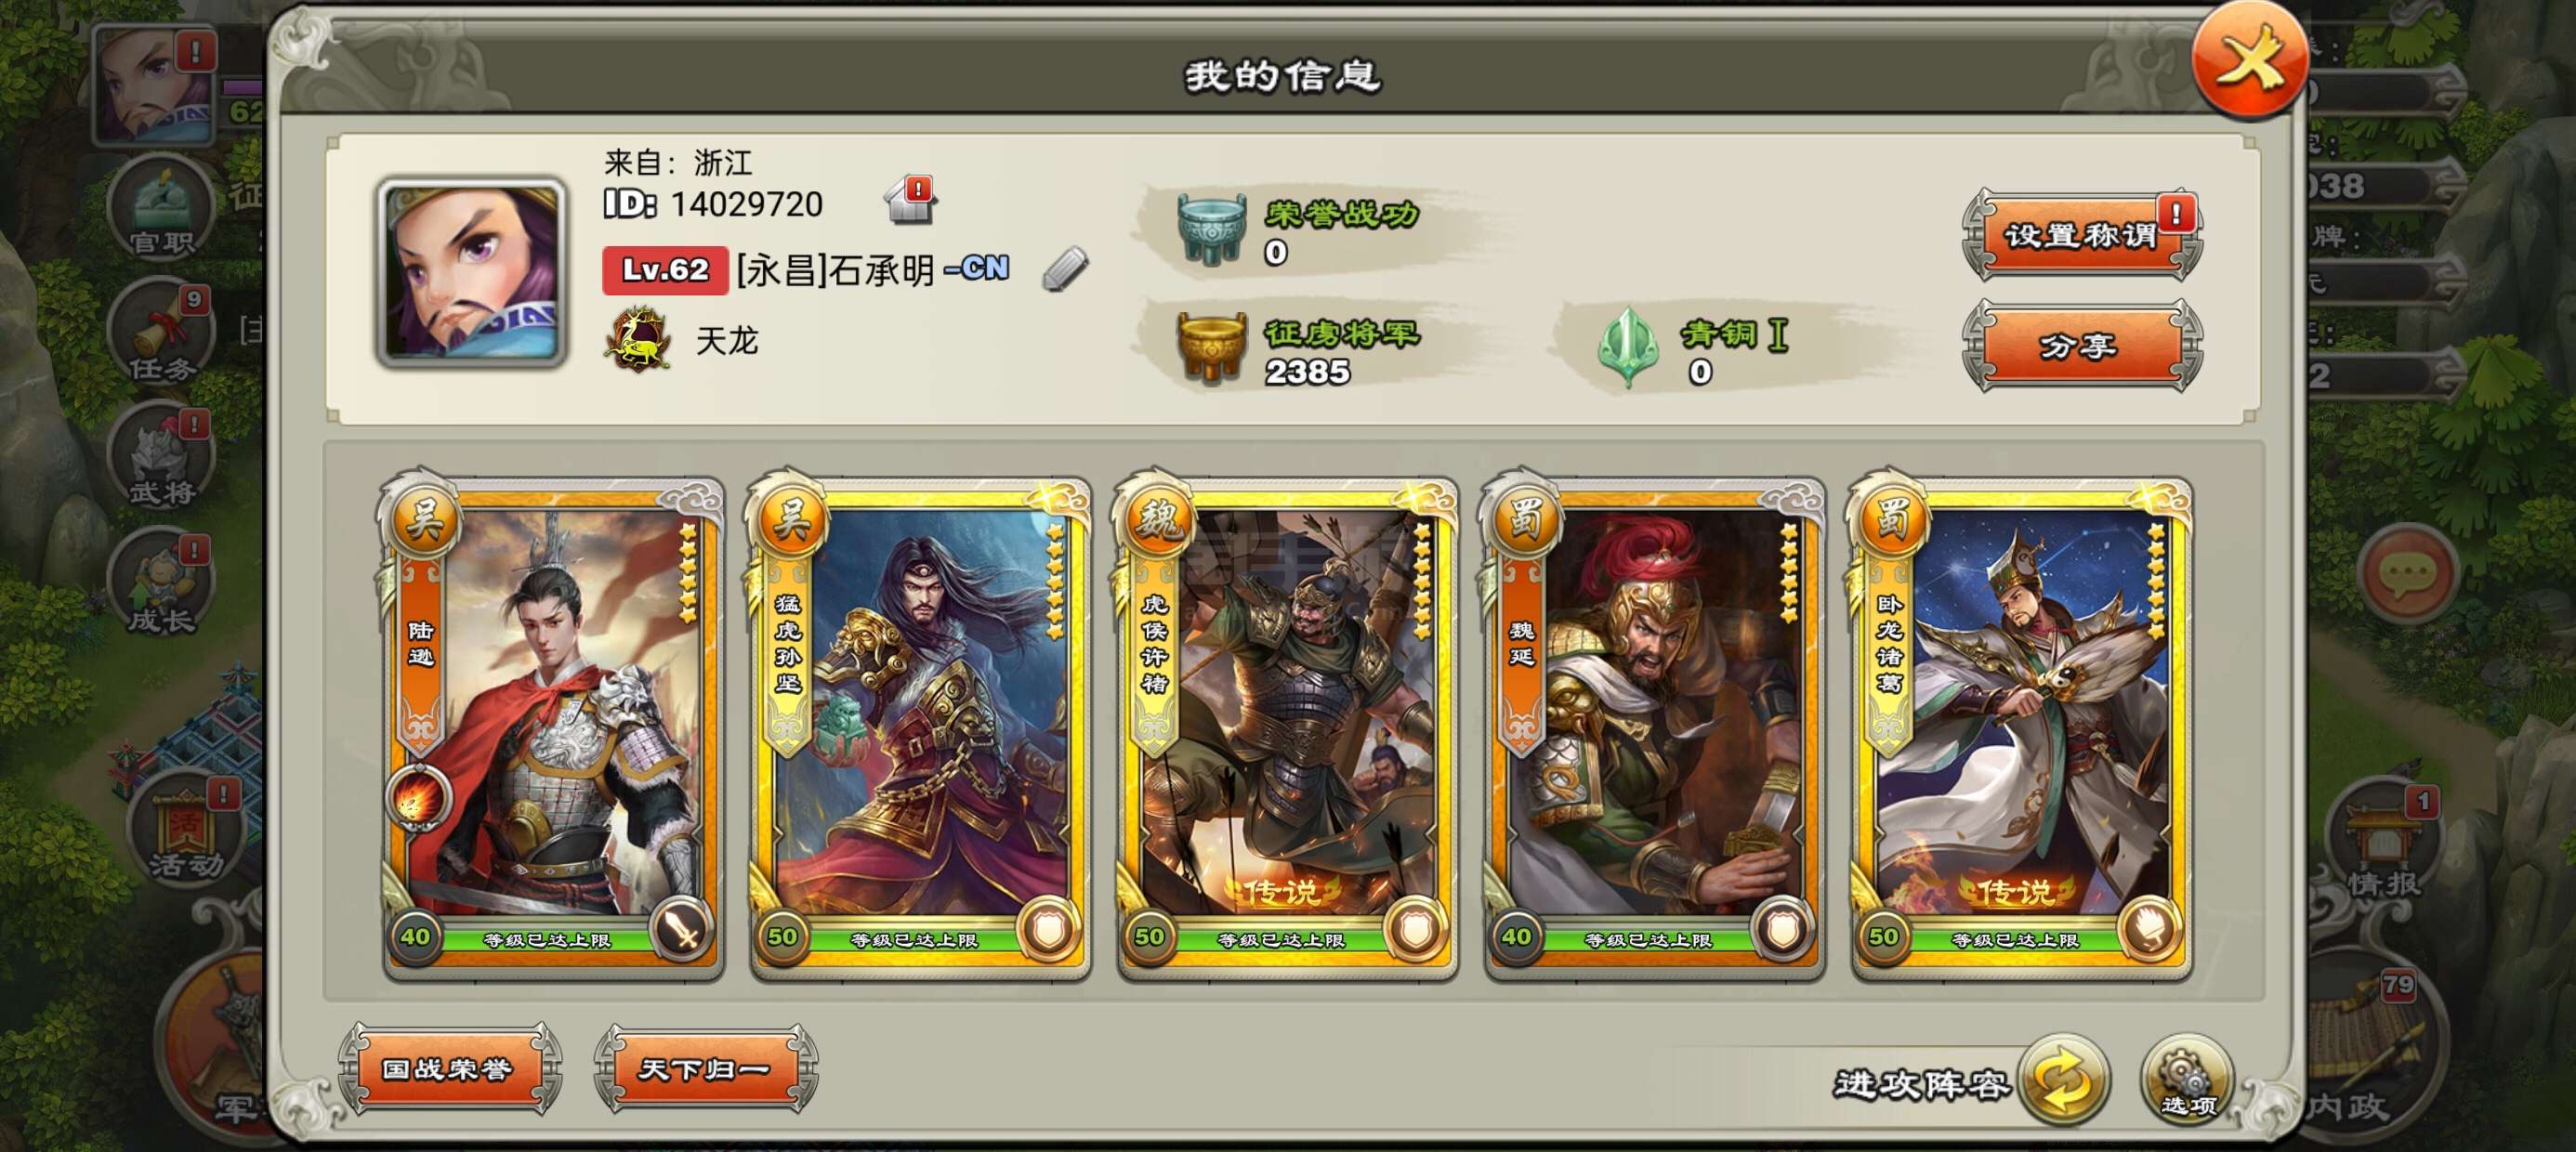Tap the circular refresh icon beside 进攻阵容
2576x1152 pixels.
pyautogui.click(x=2064, y=1081)
